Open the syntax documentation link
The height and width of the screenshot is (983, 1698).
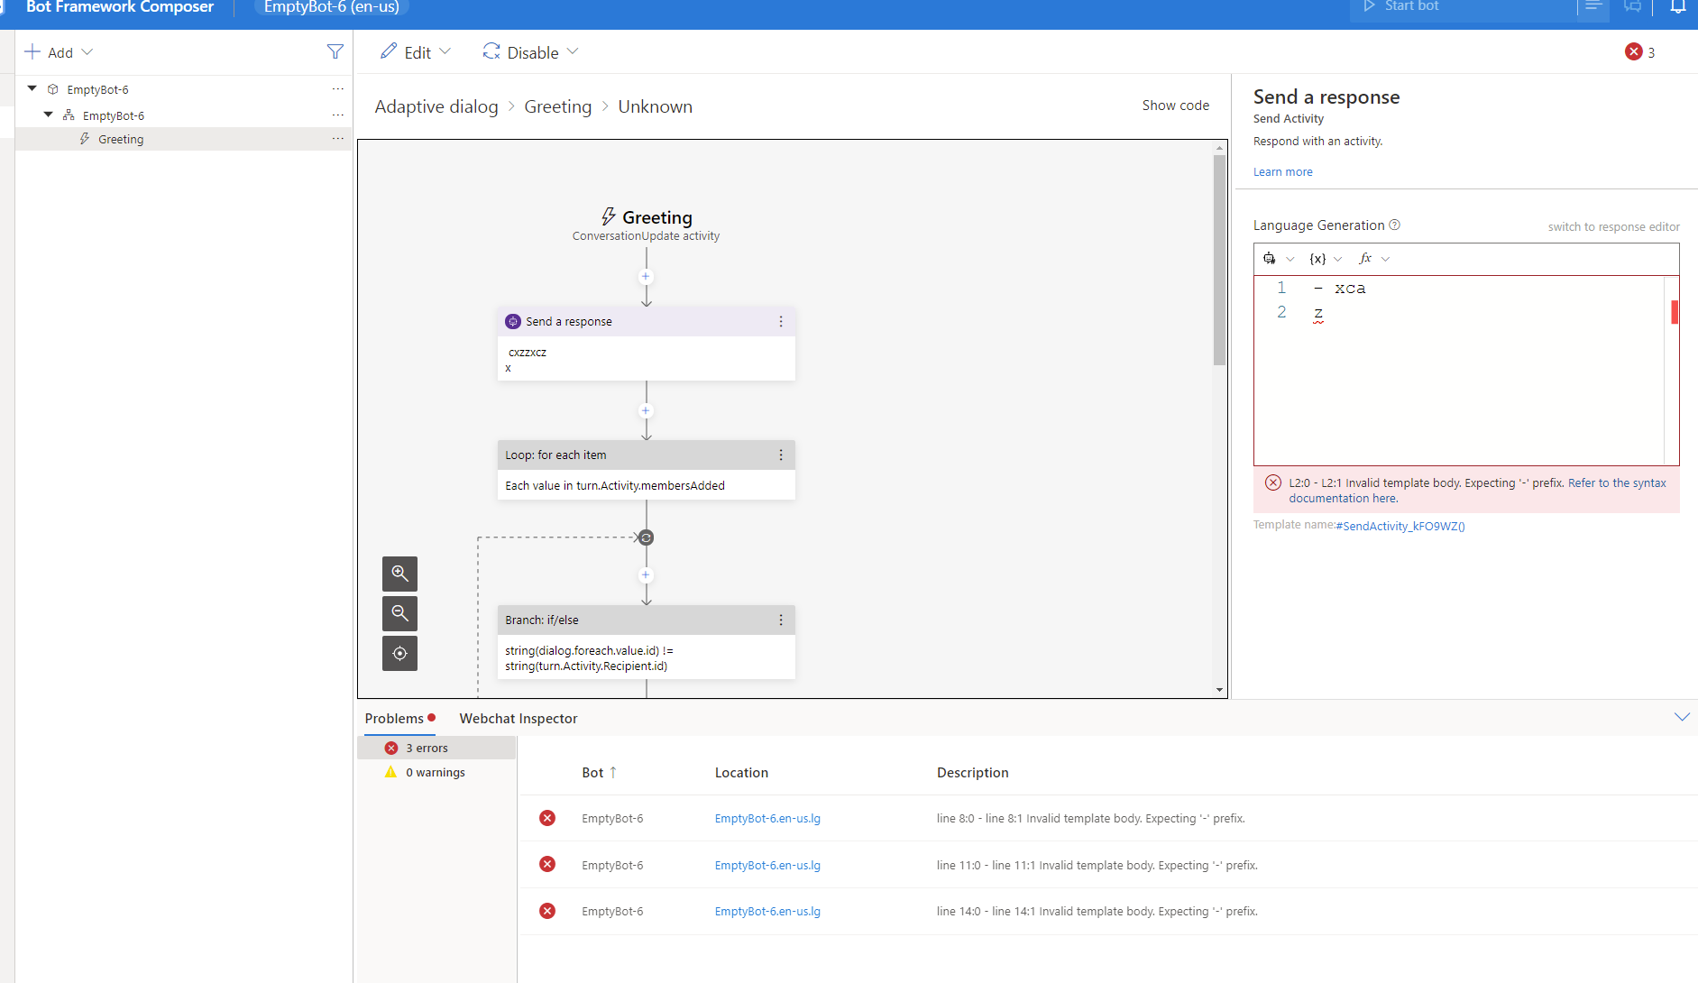point(1477,491)
